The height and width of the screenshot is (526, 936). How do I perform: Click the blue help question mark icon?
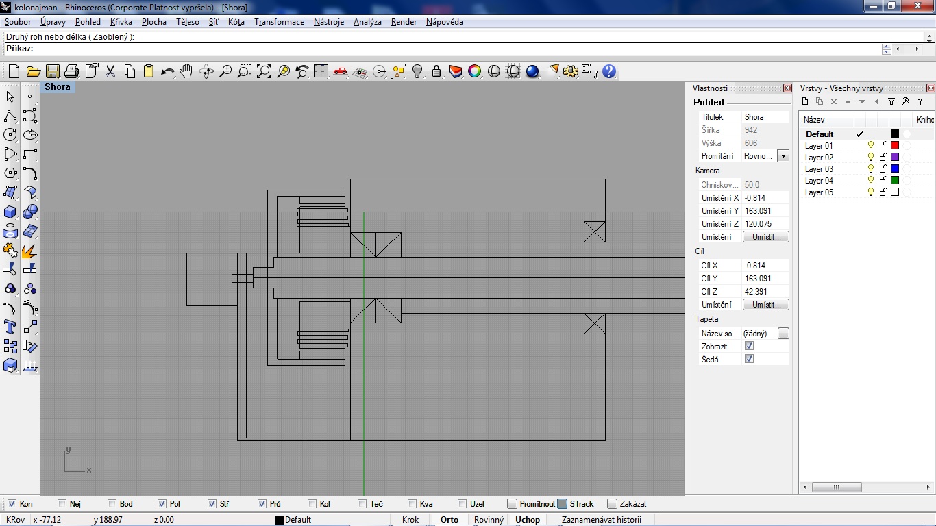609,71
